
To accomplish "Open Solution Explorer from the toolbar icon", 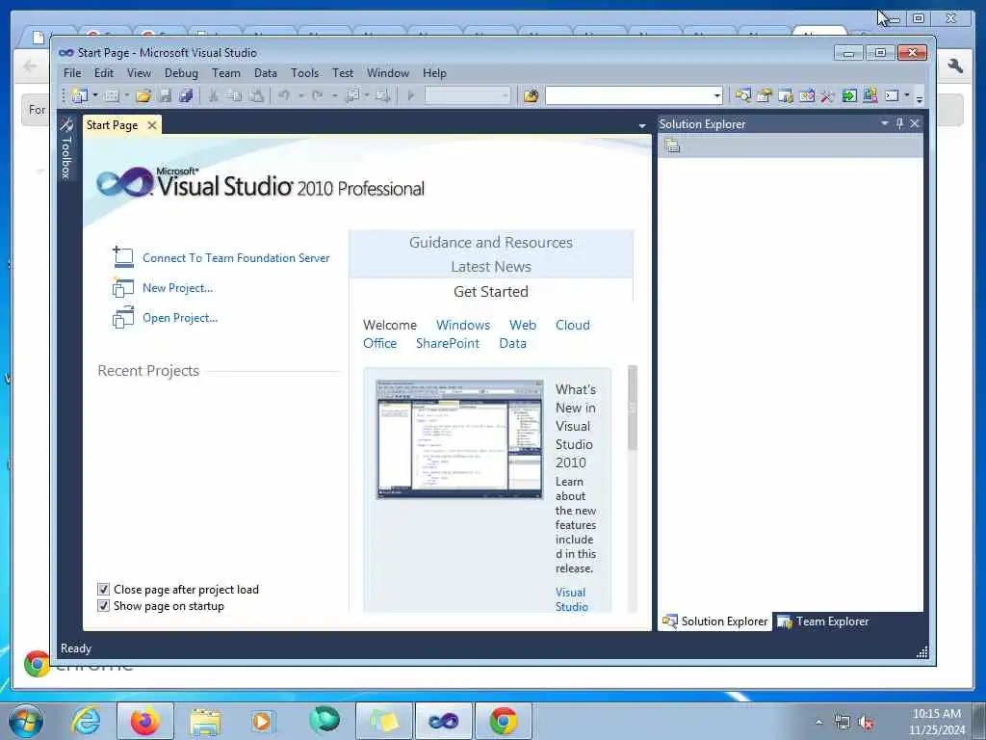I will coord(743,95).
